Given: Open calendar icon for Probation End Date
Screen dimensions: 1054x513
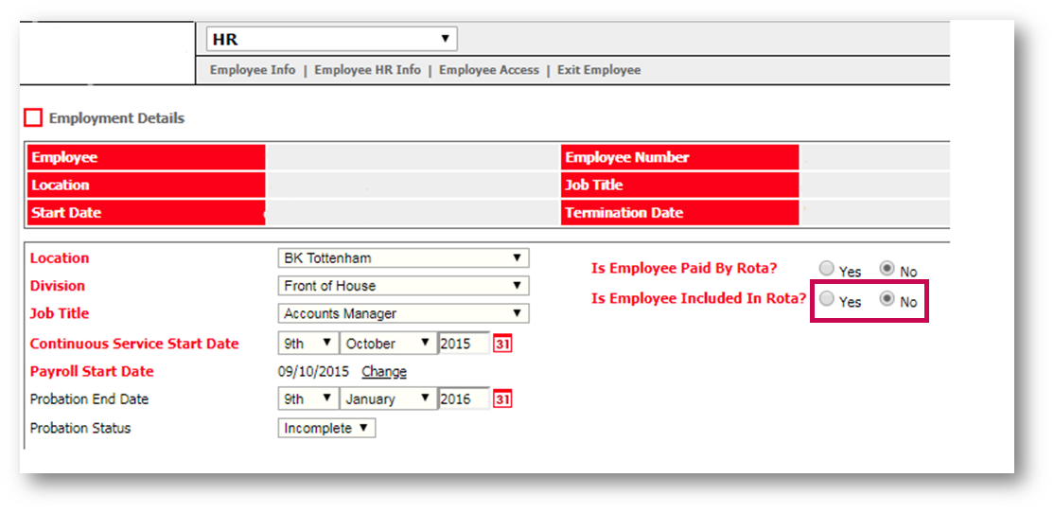Looking at the screenshot, I should [502, 399].
